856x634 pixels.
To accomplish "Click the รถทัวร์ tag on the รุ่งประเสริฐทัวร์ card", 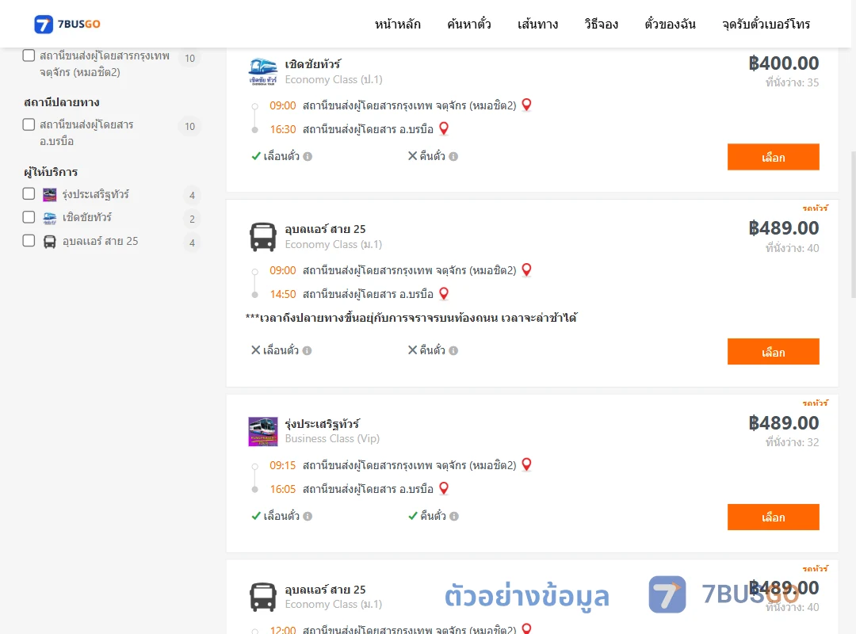I will pos(815,403).
